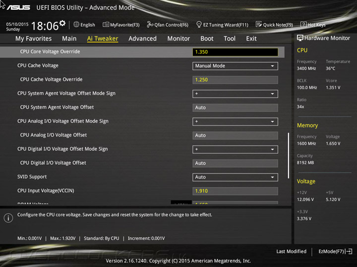This screenshot has width=357, height=267.
Task: Select the CPU Cache Voltage row label
Action: pyautogui.click(x=38, y=65)
